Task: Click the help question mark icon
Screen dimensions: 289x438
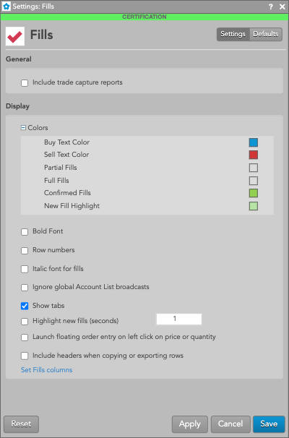Action: (270, 7)
